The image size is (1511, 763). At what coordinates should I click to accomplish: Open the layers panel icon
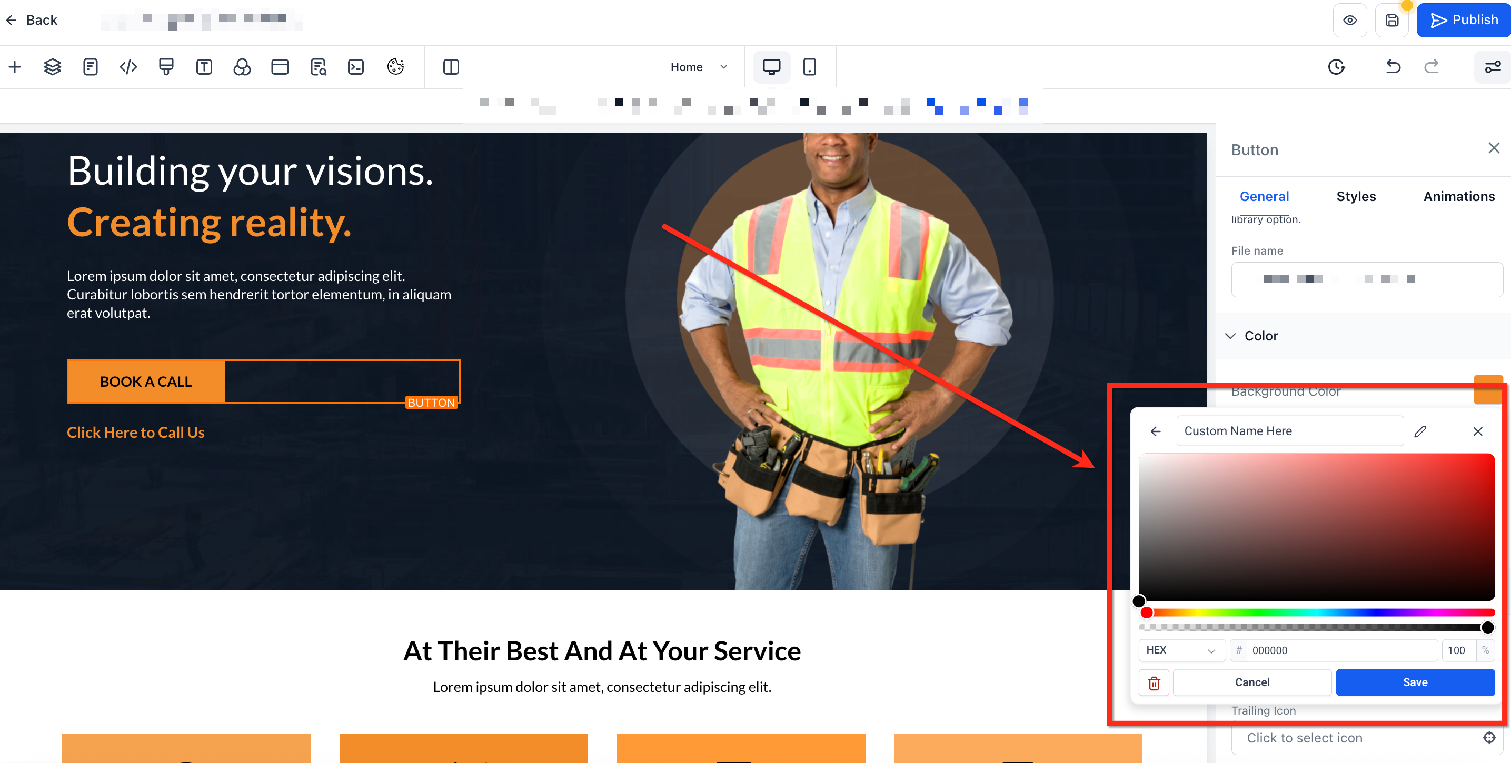pos(52,67)
